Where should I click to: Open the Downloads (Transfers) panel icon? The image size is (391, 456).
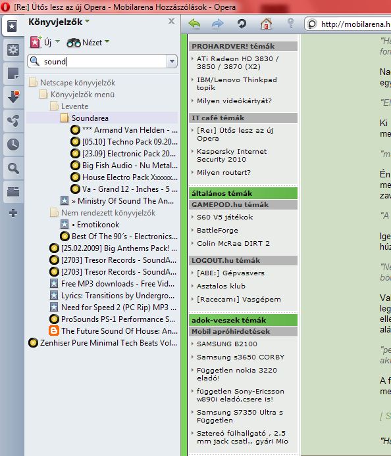click(x=13, y=97)
